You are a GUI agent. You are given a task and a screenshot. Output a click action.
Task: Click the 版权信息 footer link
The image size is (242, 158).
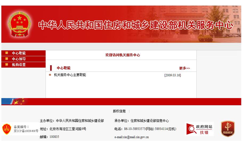(119, 111)
